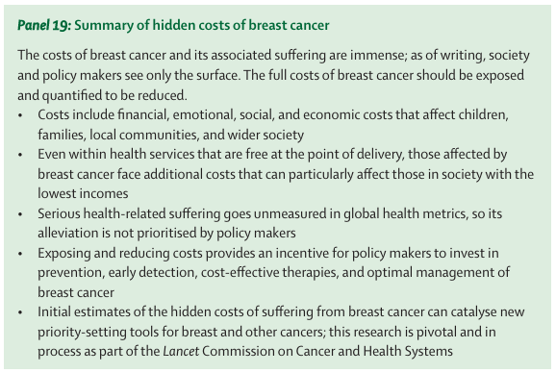The image size is (556, 373).
Task: Click the standalone line "breast cancer" in fourth bullet
Action: coord(76,292)
